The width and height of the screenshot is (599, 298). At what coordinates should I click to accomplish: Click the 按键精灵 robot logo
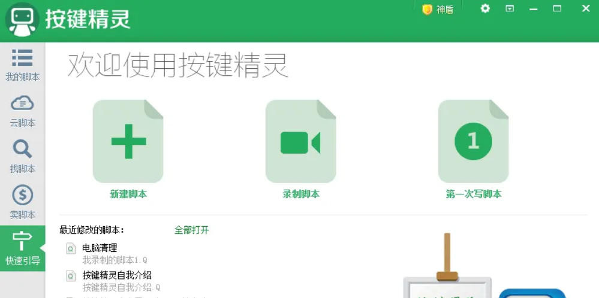21,20
